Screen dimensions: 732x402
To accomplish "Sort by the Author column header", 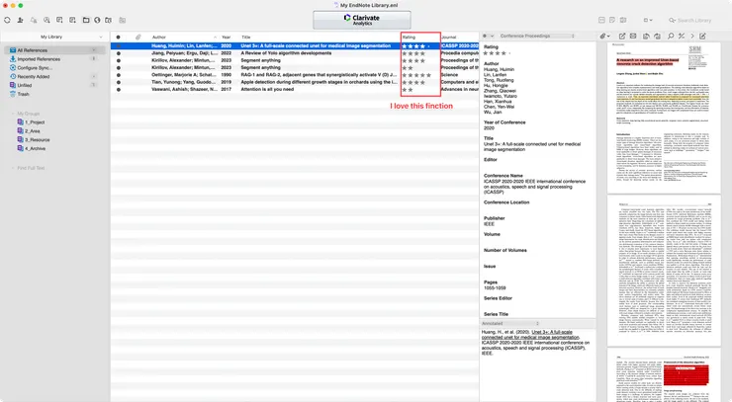I will coord(158,37).
